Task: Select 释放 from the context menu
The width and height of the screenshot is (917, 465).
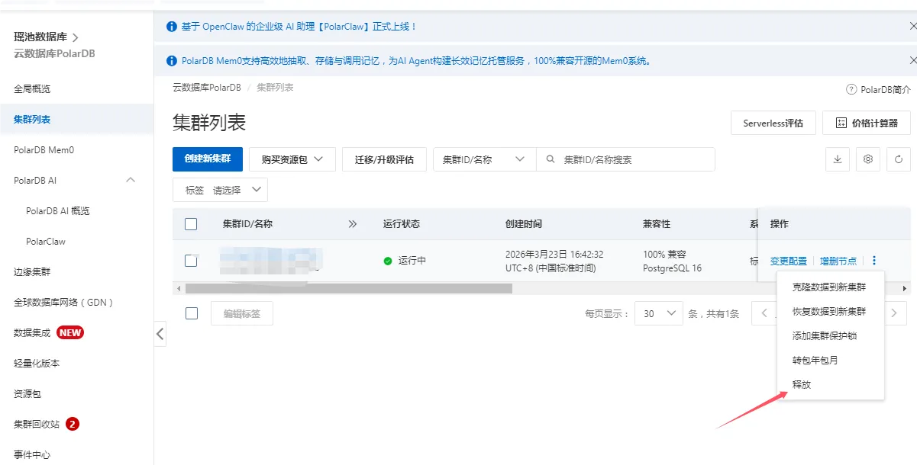Action: (x=802, y=384)
